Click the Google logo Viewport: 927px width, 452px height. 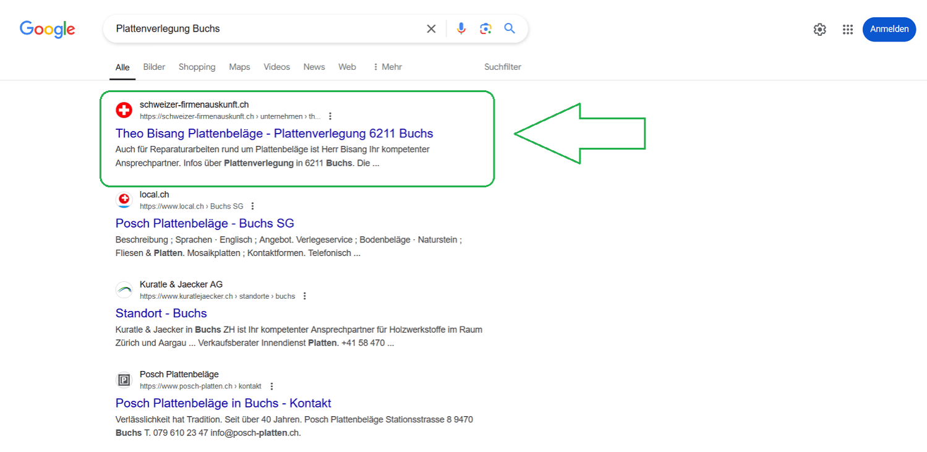(48, 29)
